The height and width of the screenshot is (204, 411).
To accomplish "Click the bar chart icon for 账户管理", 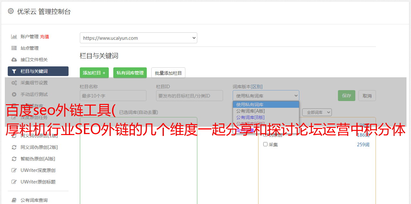I will (14, 37).
